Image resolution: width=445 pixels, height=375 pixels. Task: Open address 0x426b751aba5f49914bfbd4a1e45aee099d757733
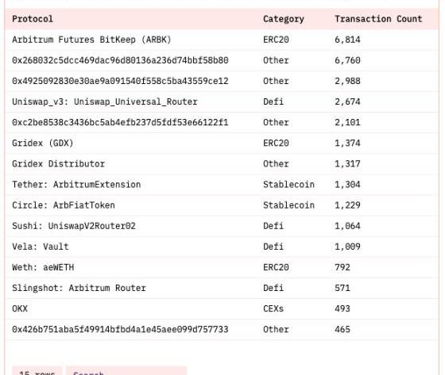120,329
